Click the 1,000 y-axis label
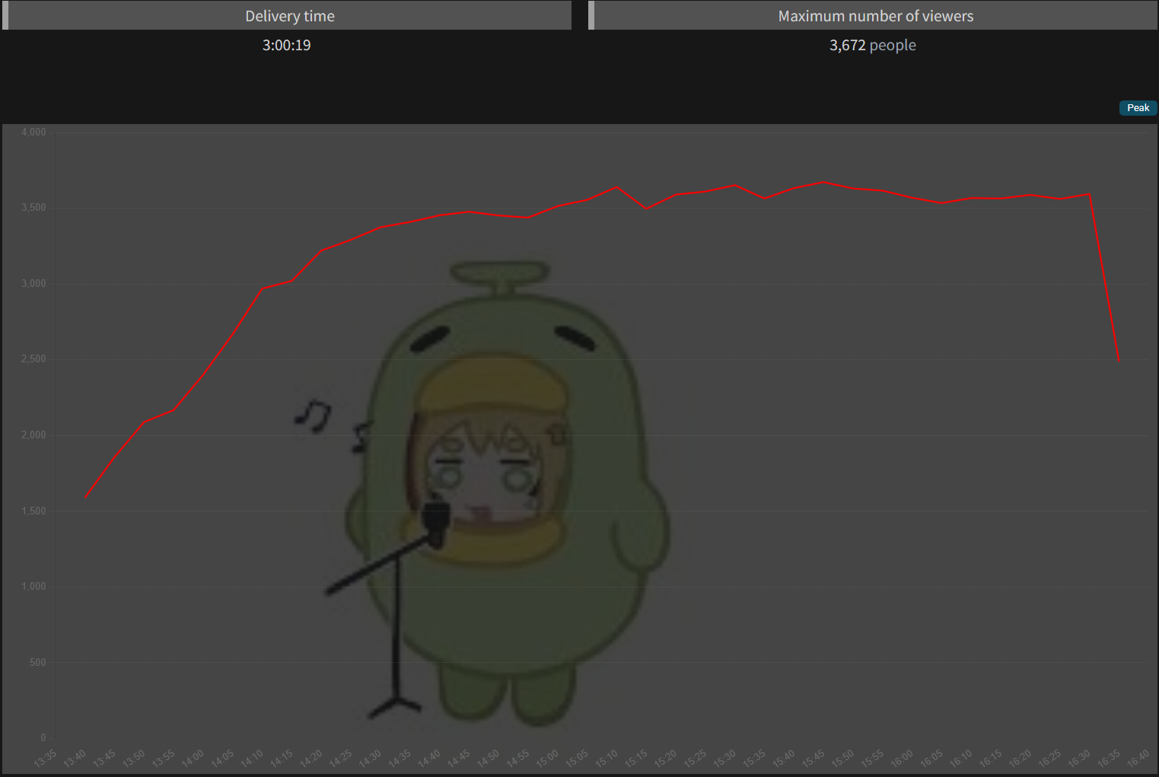 (33, 587)
